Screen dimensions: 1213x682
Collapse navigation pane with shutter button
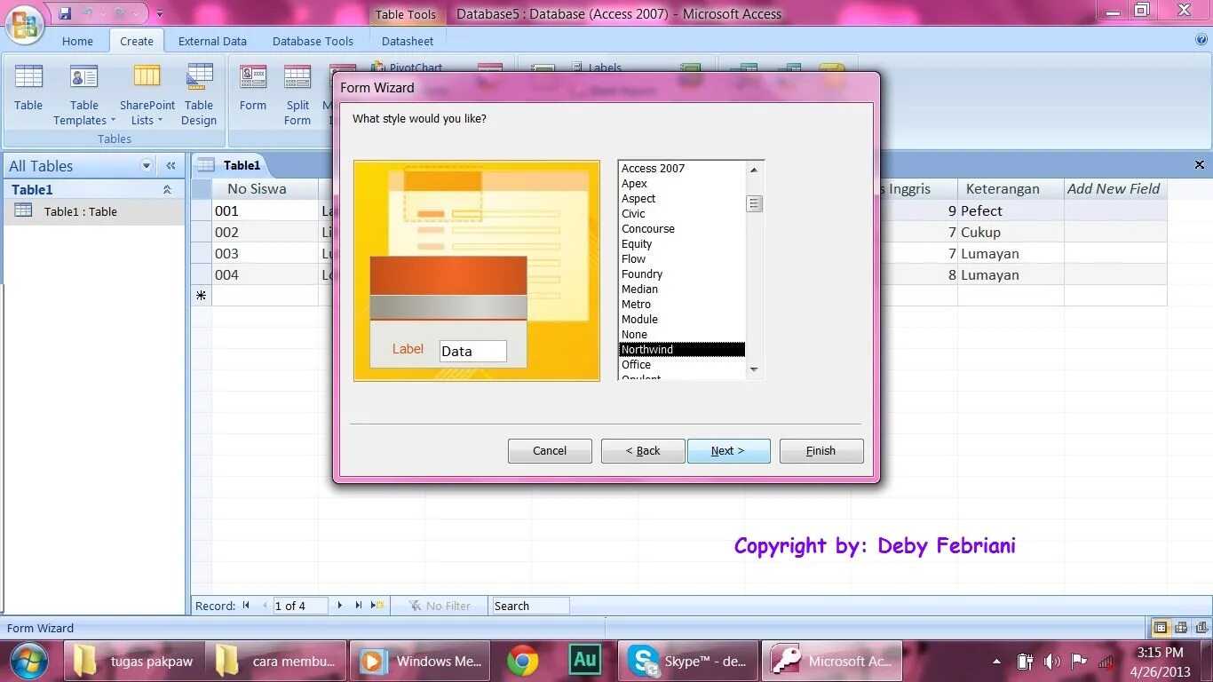click(x=170, y=166)
